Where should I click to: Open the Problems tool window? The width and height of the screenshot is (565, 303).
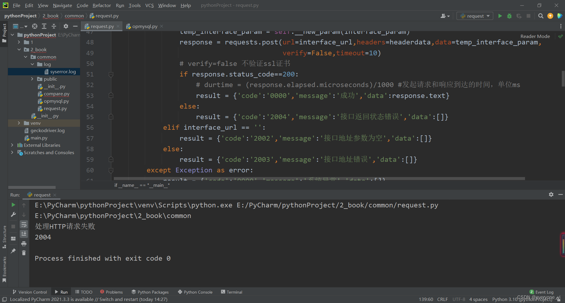111,292
